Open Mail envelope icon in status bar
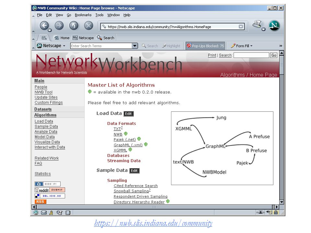The width and height of the screenshot is (311, 233). tap(44, 213)
